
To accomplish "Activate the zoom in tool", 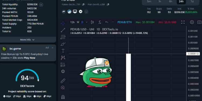I will tap(63, 88).
